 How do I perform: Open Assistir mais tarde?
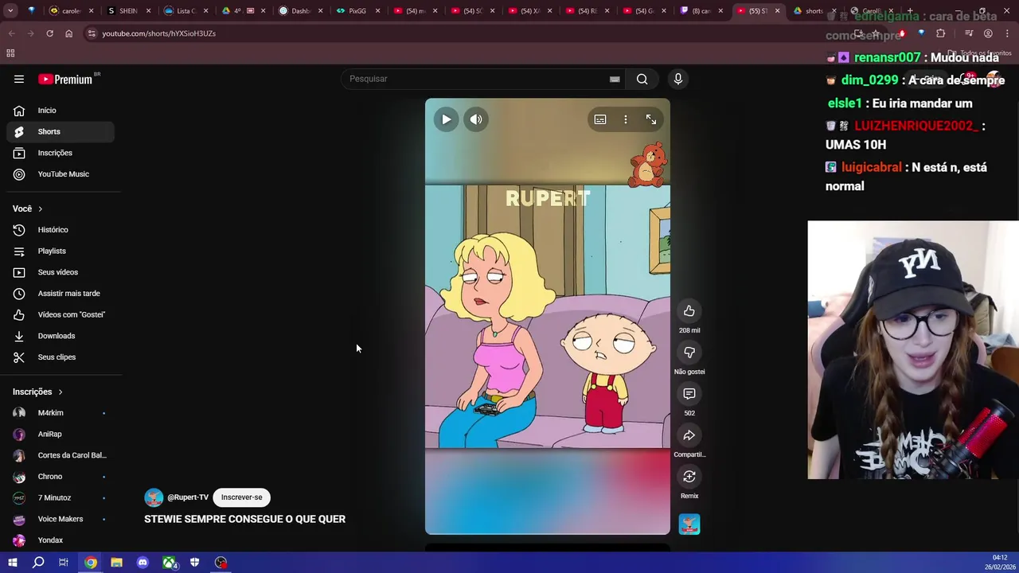pyautogui.click(x=61, y=294)
